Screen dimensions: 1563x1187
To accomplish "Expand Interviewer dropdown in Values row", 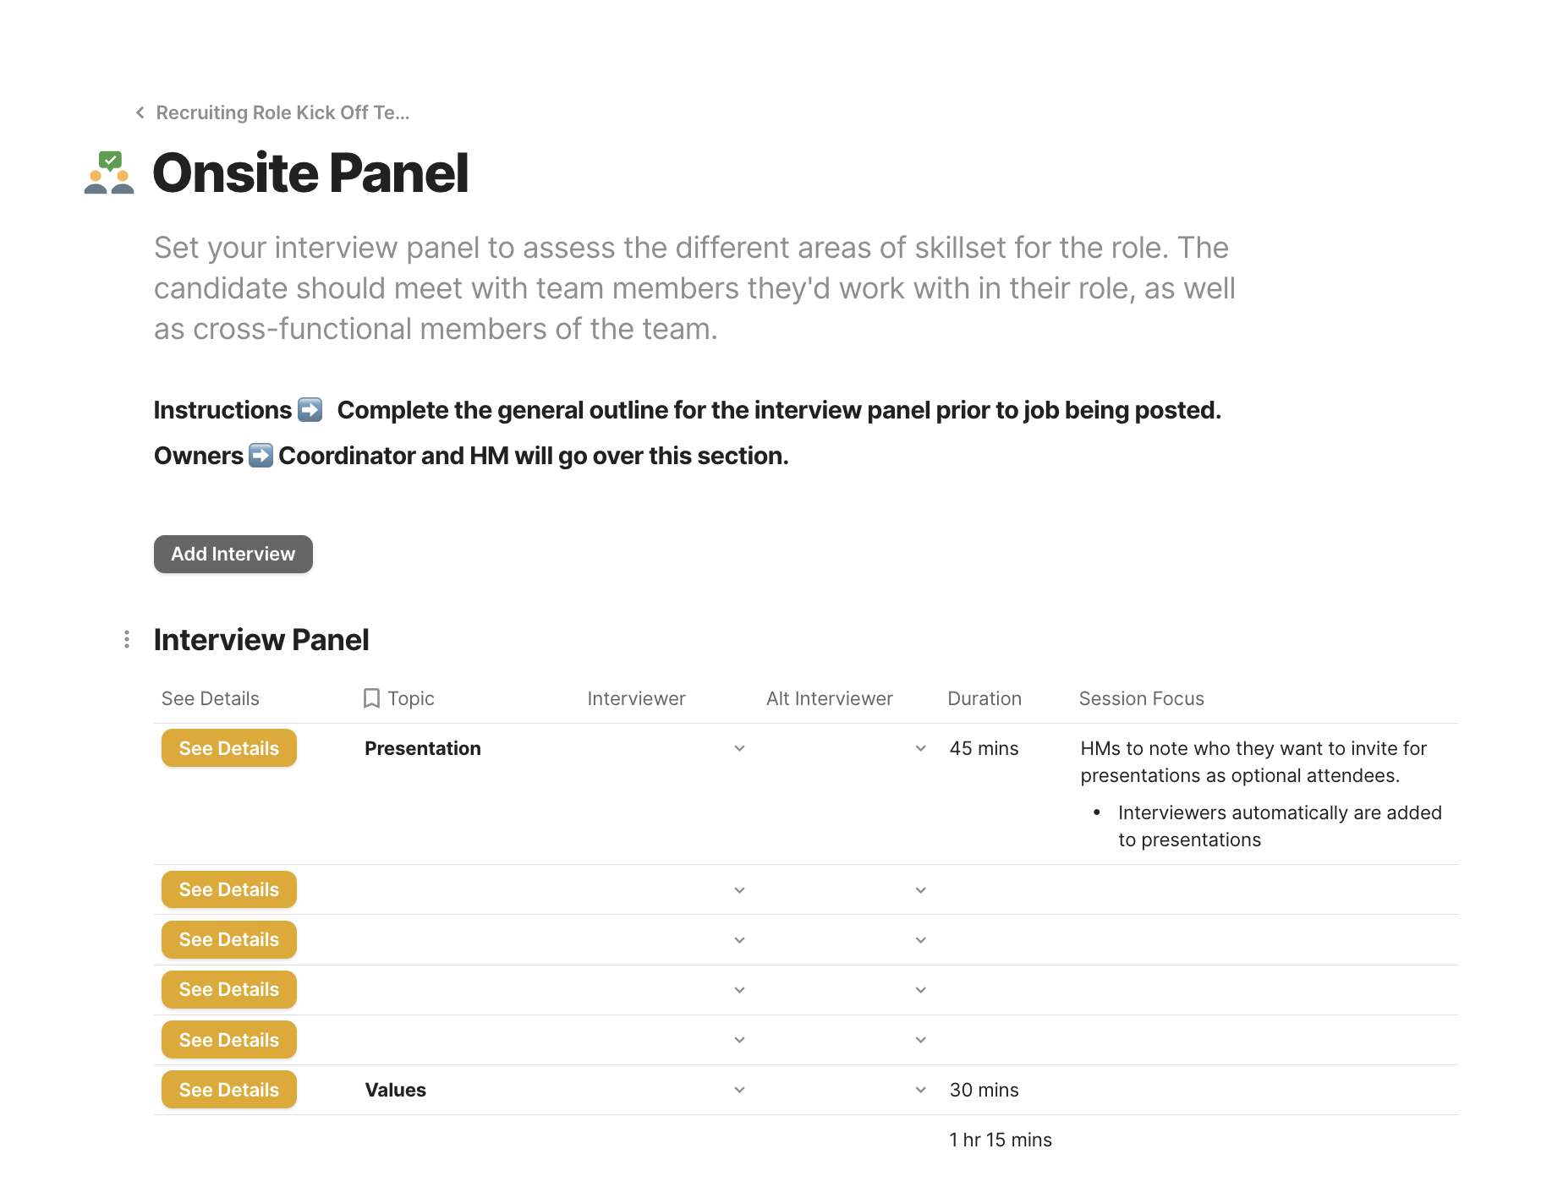I will 739,1090.
